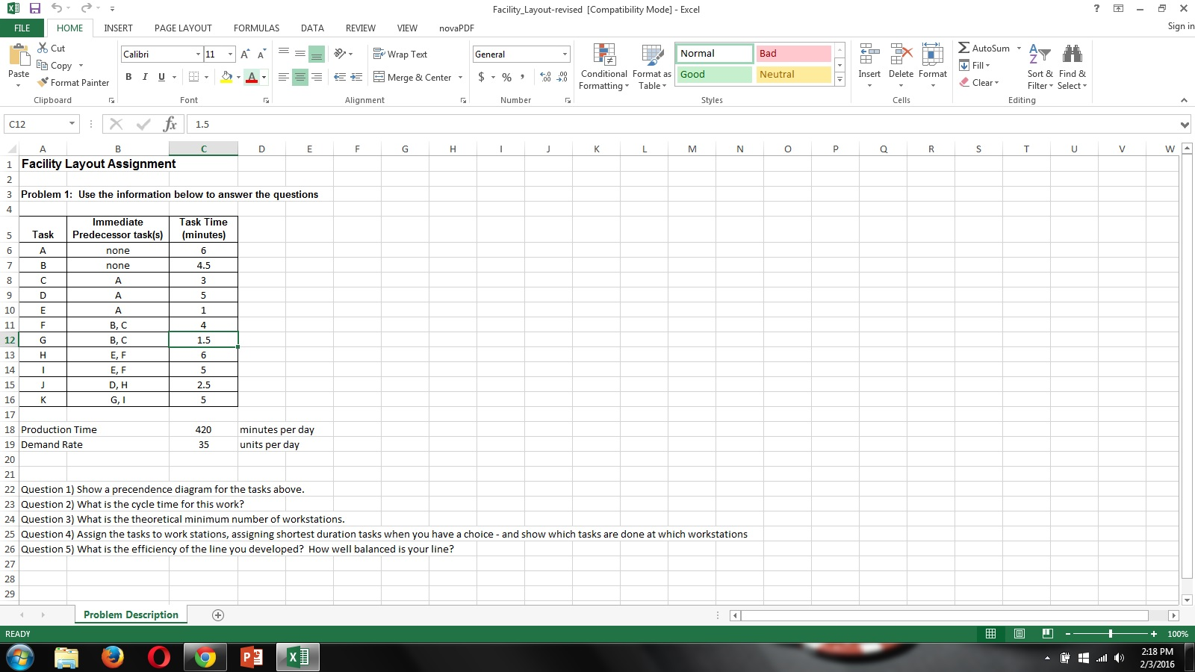1195x672 pixels.
Task: Enable Merge & Center for selection
Action: coord(415,77)
